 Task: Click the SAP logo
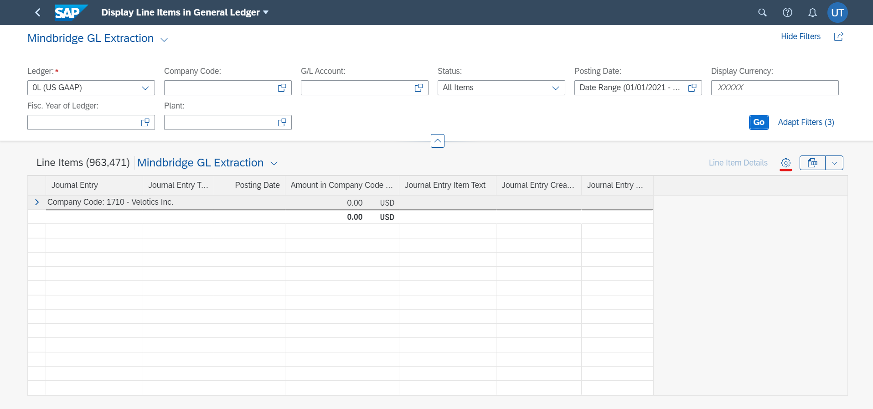pos(71,12)
